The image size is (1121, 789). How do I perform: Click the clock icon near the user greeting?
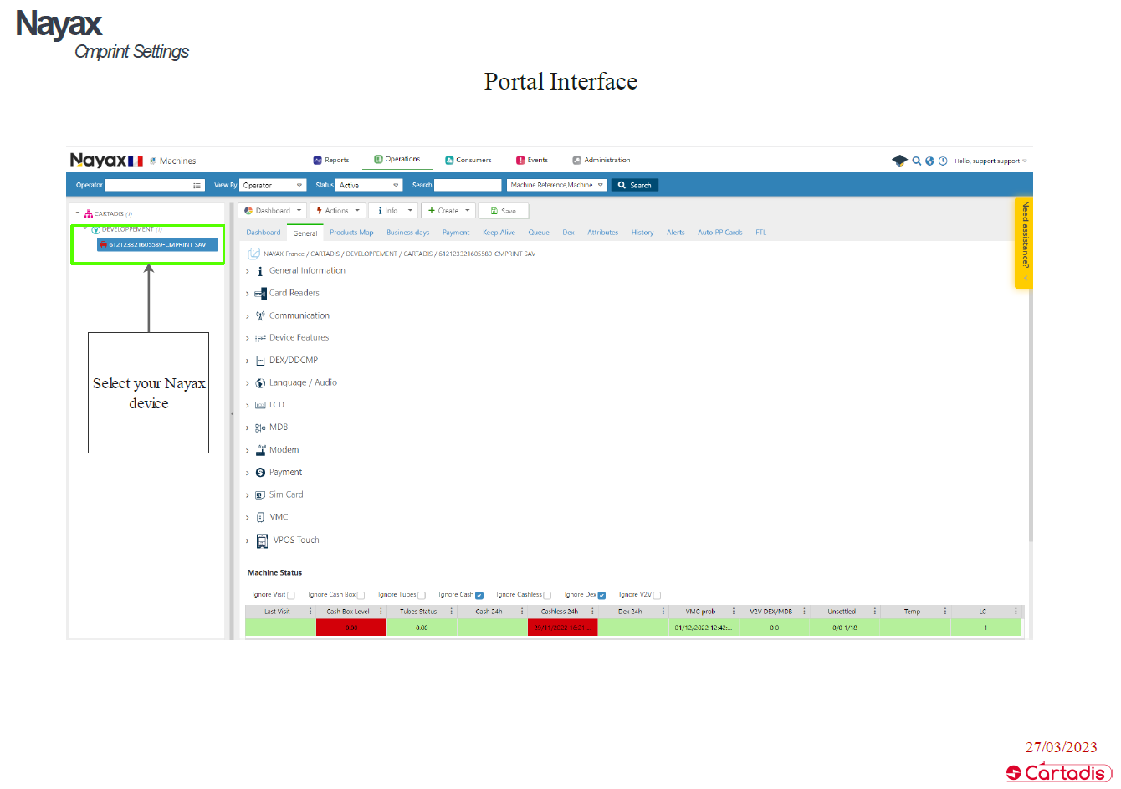(943, 161)
